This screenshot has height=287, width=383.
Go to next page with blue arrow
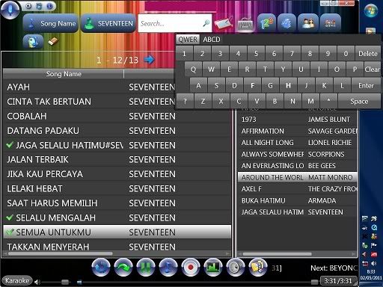click(x=149, y=60)
